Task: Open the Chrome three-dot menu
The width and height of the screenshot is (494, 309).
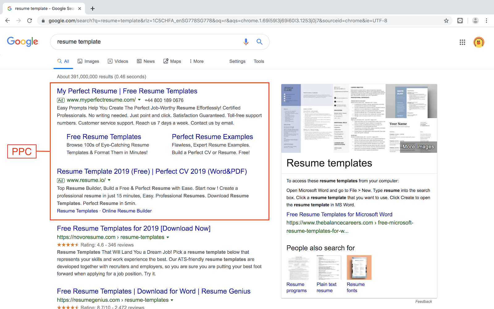Action: point(486,21)
